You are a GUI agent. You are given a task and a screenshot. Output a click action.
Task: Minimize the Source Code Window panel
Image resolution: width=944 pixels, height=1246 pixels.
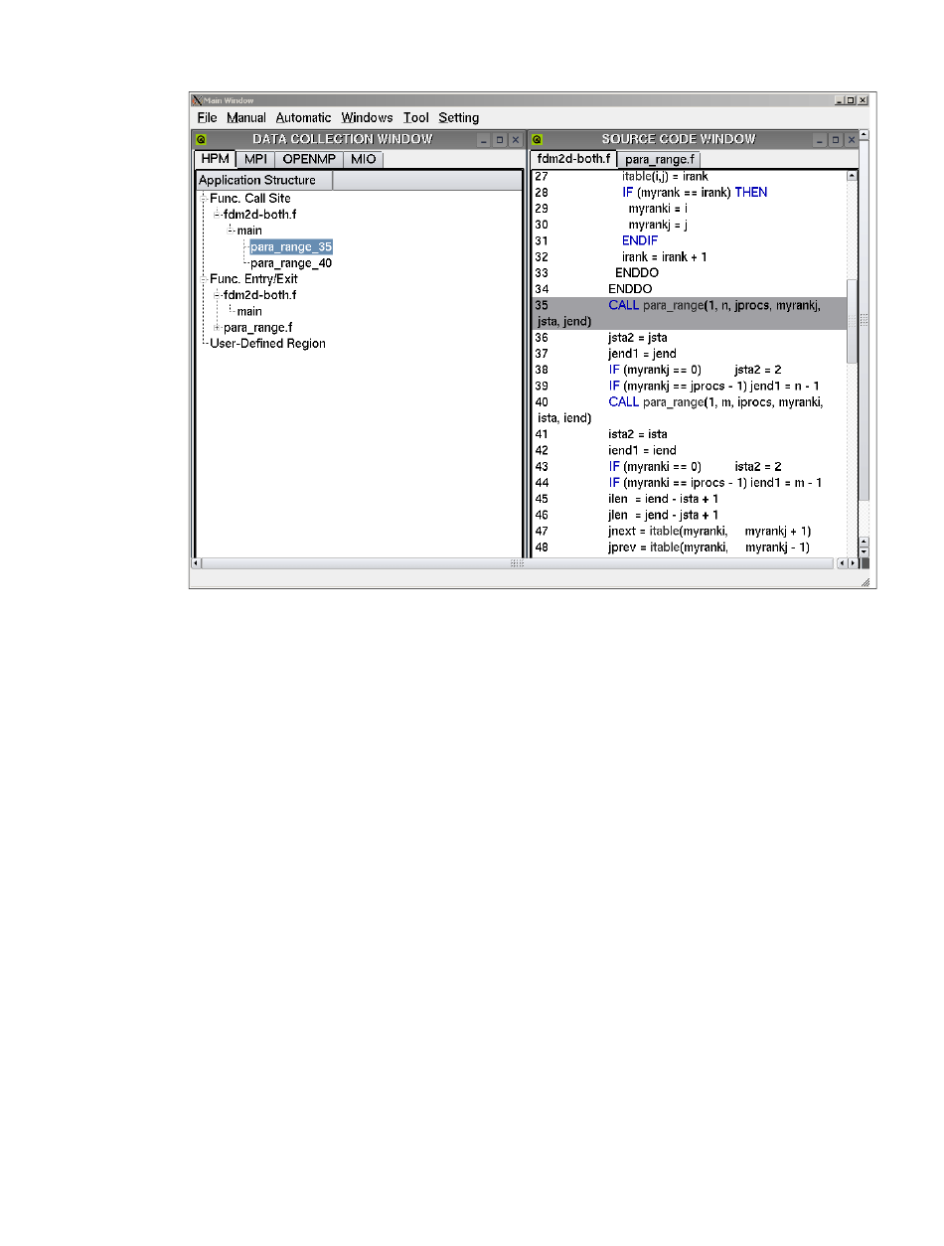click(820, 141)
